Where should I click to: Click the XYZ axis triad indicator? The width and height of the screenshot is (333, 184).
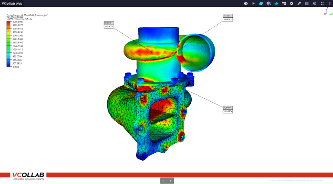pyautogui.click(x=327, y=12)
